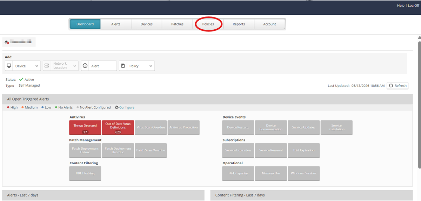This screenshot has width=421, height=201.
Task: Select the Service Updates tile
Action: click(304, 128)
